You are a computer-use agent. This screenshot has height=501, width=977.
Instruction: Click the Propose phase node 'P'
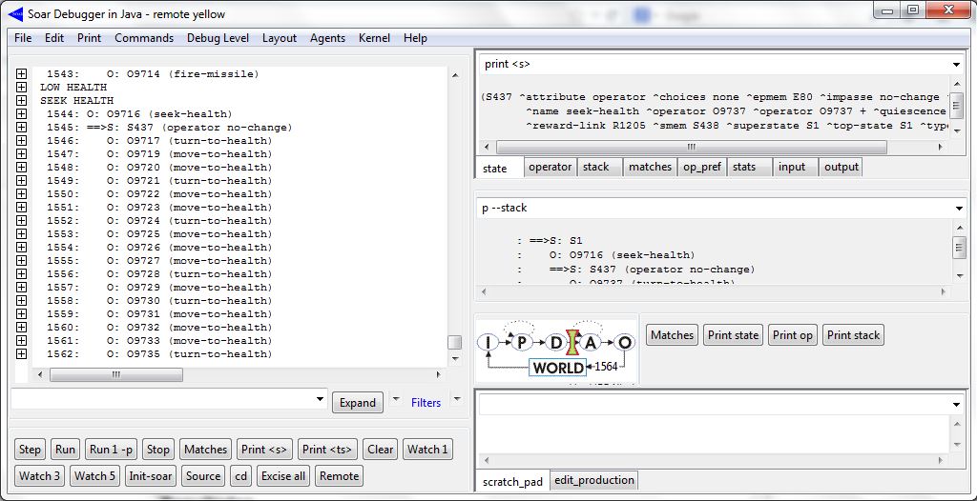[521, 342]
